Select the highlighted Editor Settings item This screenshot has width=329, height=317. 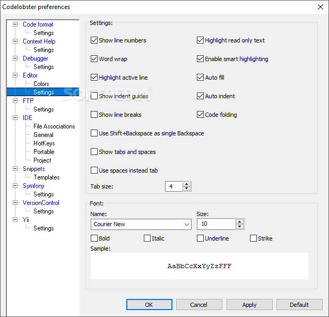tap(44, 92)
